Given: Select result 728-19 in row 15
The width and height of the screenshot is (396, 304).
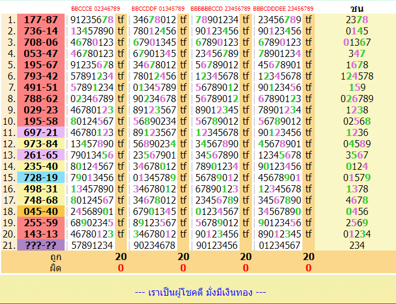Looking at the screenshot, I should (x=41, y=178).
